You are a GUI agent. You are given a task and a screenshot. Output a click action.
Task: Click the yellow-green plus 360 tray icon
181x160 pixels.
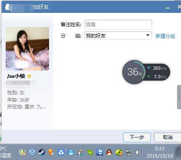tap(119, 152)
